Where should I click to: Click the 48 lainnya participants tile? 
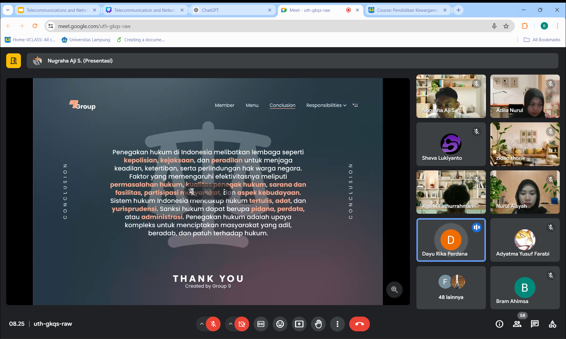(x=451, y=288)
